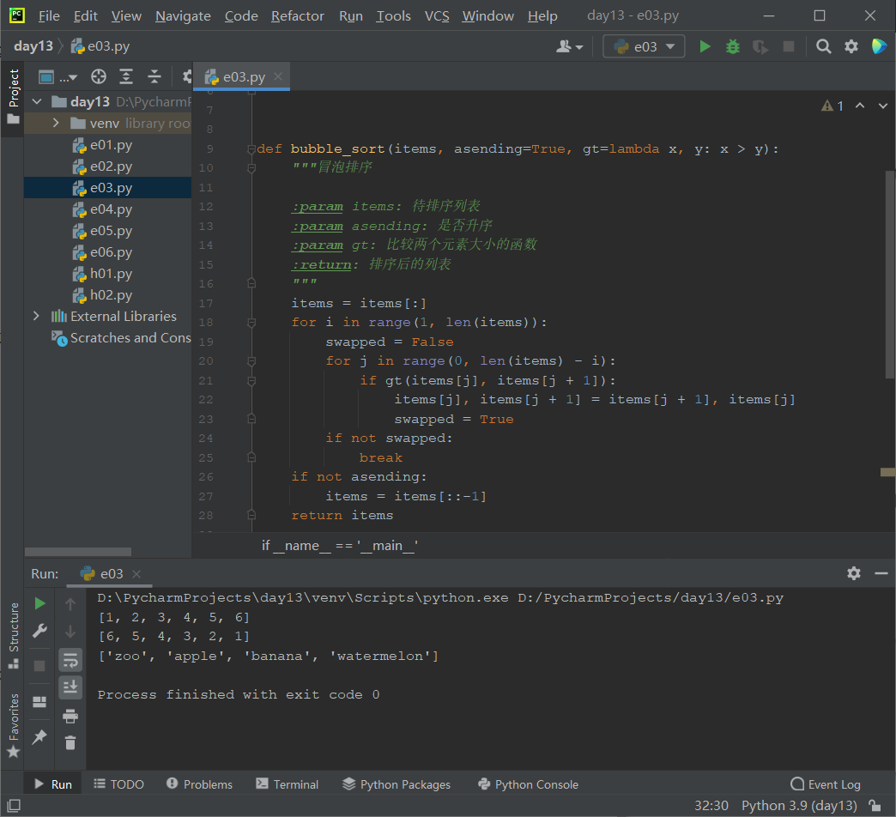This screenshot has width=896, height=817.
Task: Expand External Libraries node
Action: point(36,316)
